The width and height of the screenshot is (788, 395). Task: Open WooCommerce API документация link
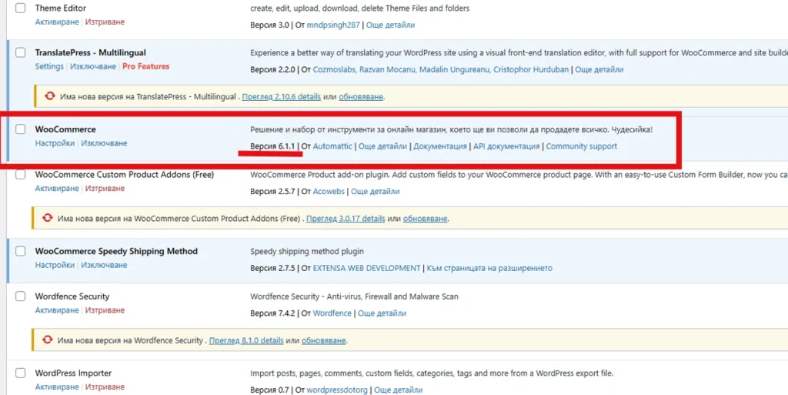pyautogui.click(x=506, y=147)
